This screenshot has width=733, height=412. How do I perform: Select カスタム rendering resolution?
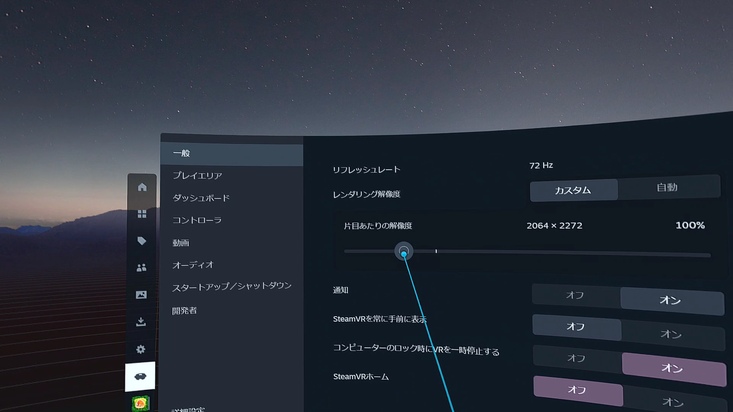pos(573,190)
